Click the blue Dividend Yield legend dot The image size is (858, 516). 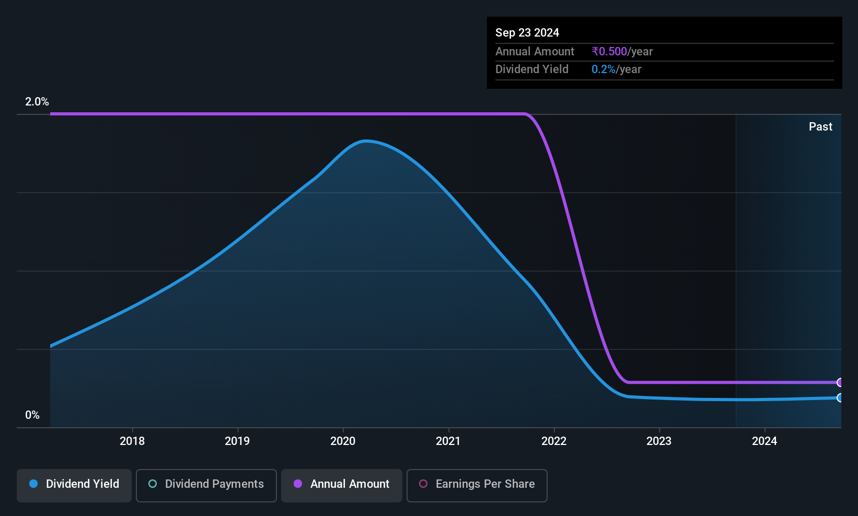coord(33,484)
